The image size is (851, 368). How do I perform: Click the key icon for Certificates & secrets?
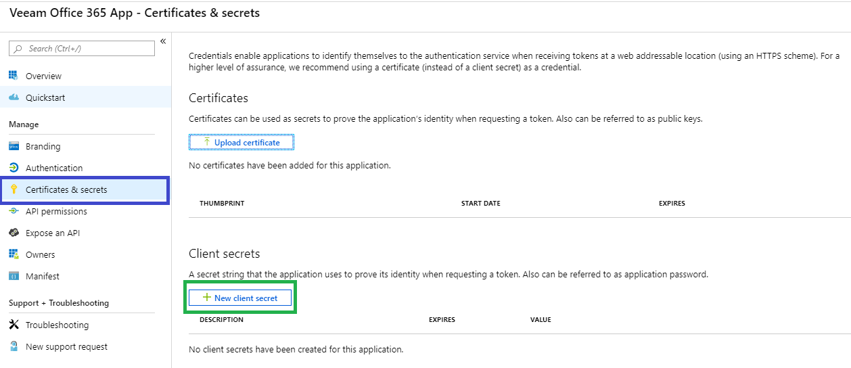tap(14, 189)
